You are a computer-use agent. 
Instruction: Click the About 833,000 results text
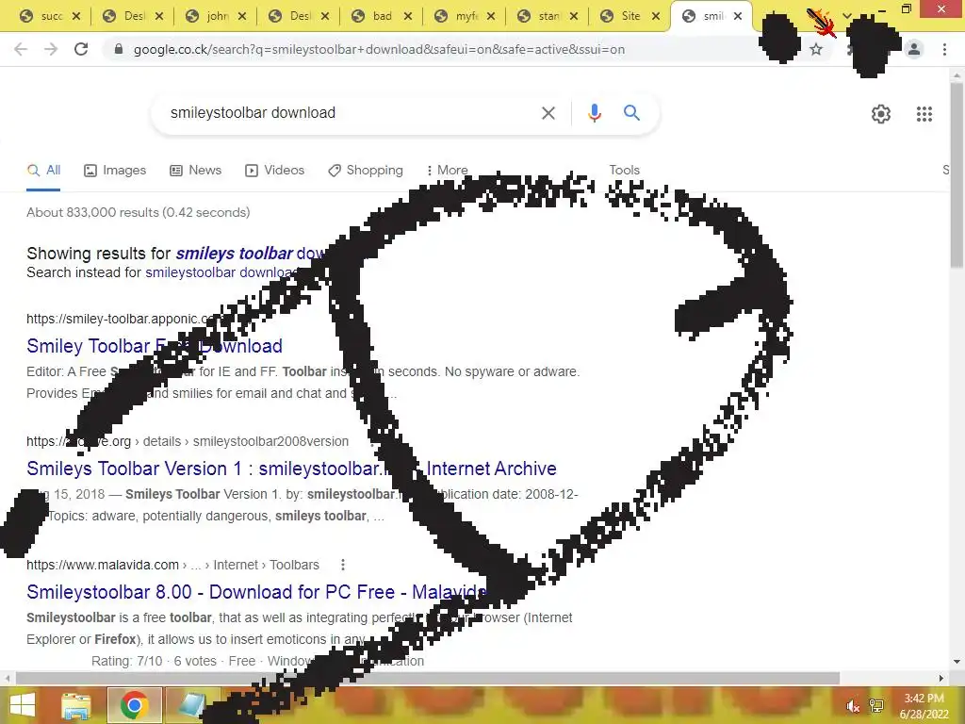138,212
